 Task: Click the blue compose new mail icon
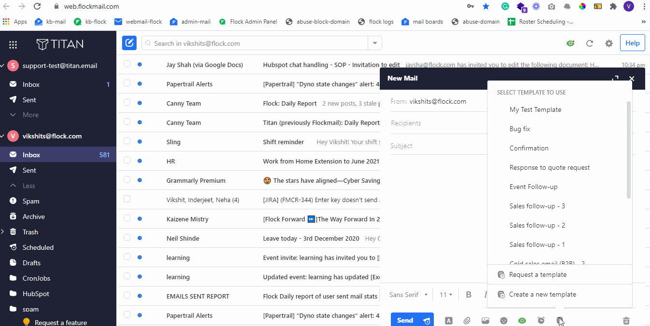(129, 43)
